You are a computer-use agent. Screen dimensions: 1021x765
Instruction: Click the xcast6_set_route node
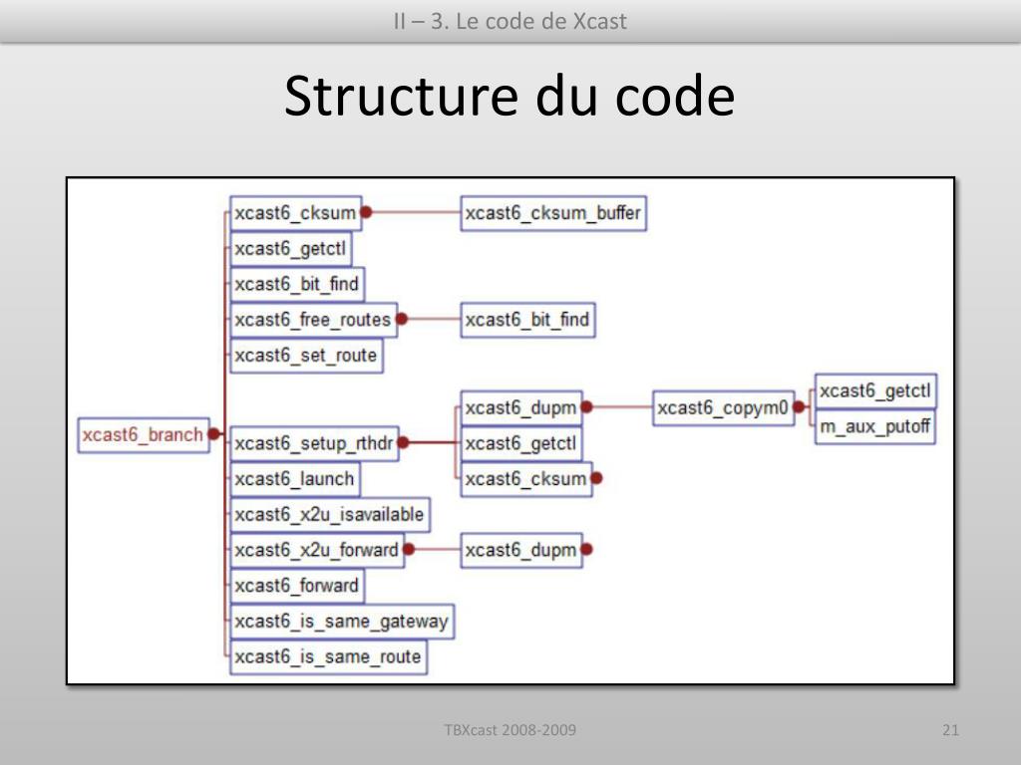coord(306,356)
